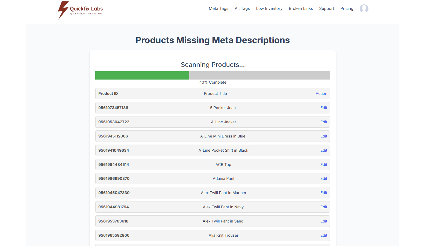Select the Meta Tags navigation item
Screen dimensions: 437x246
218,8
